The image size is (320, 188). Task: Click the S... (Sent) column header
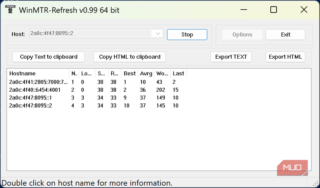coord(102,73)
